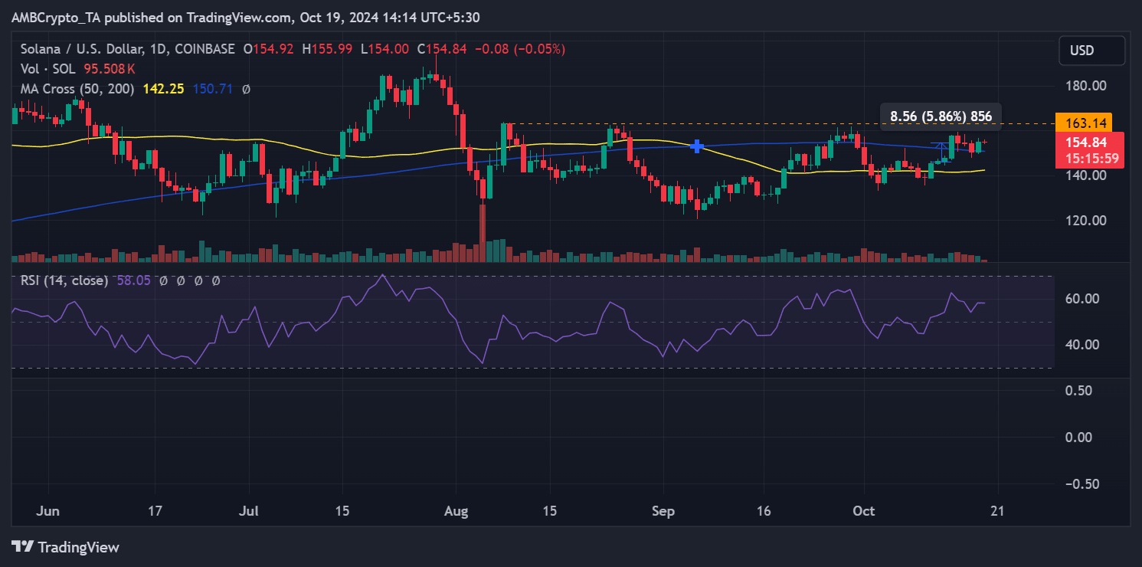The width and height of the screenshot is (1142, 567).
Task: Click the 8.56 (5.86%) measurement label
Action: click(x=941, y=116)
